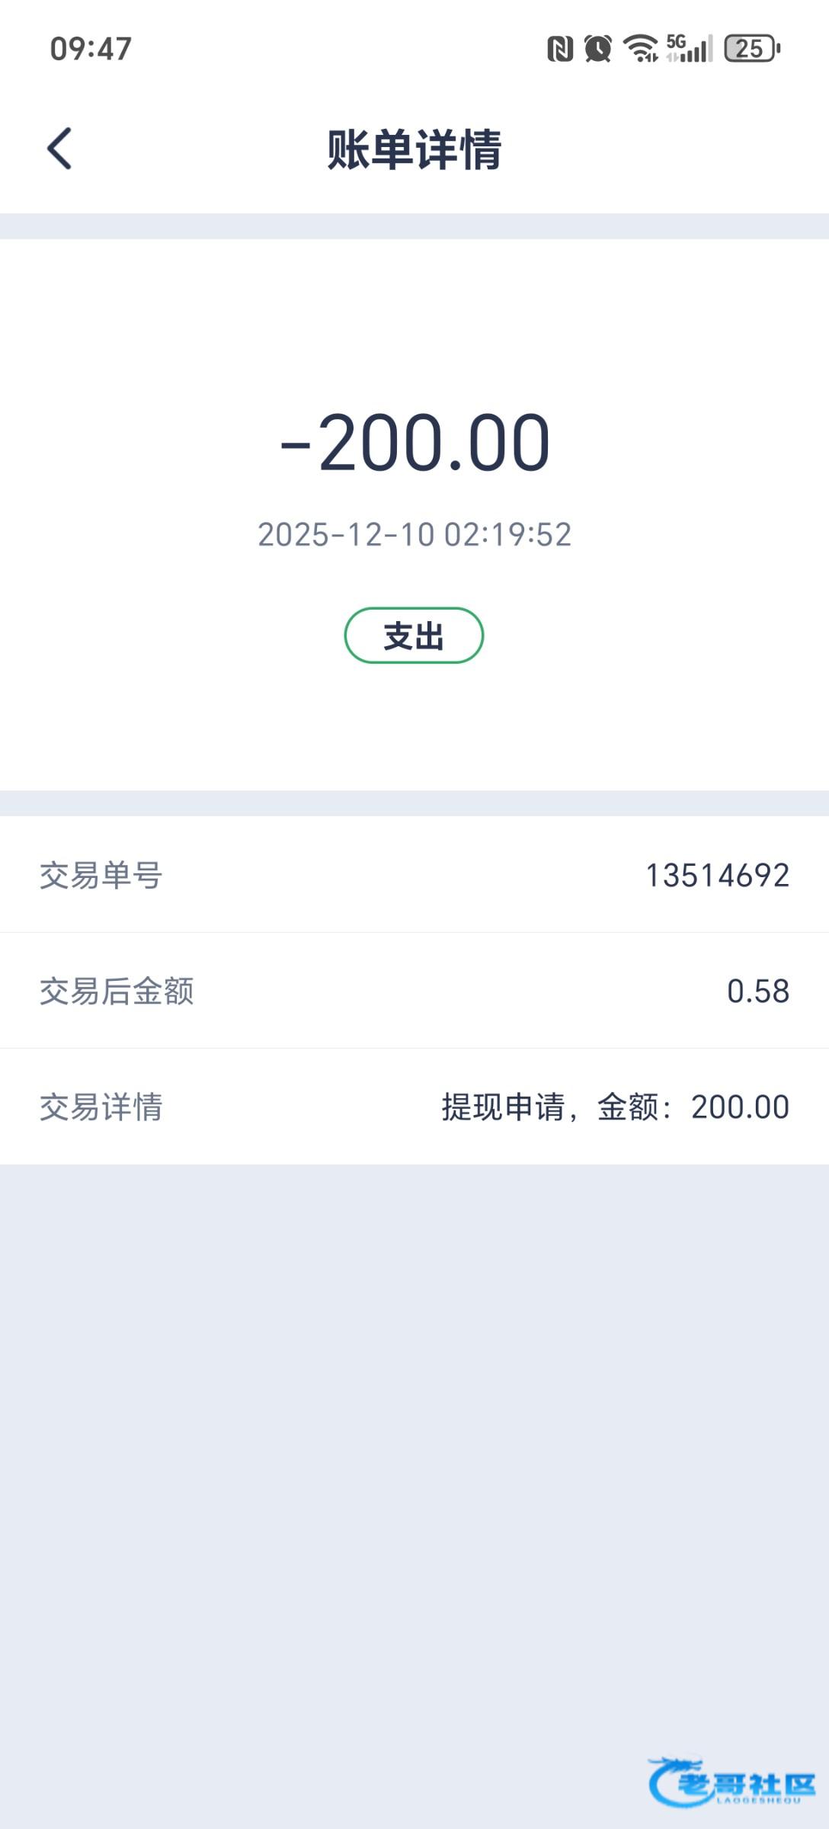
Task: Tap the 交易单号 row label
Action: click(x=101, y=875)
